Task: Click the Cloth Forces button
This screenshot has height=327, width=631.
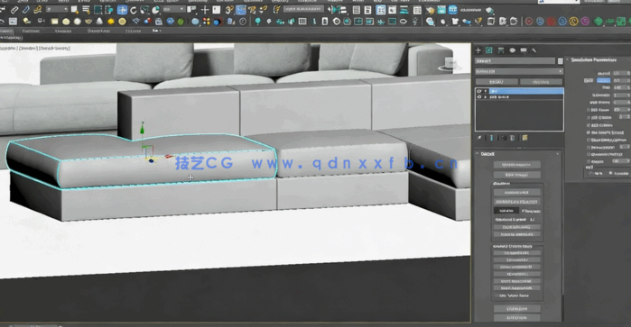Action: click(x=517, y=175)
